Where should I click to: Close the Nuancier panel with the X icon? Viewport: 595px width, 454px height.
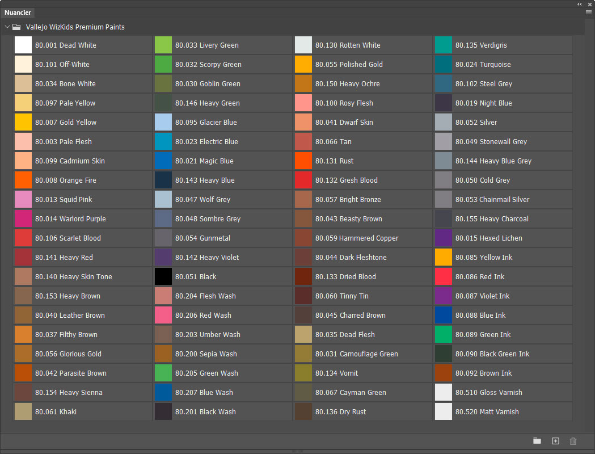[x=589, y=4]
